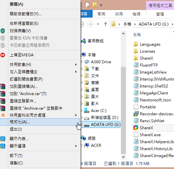Click the navigation pane scrollbar thumb

123,111
